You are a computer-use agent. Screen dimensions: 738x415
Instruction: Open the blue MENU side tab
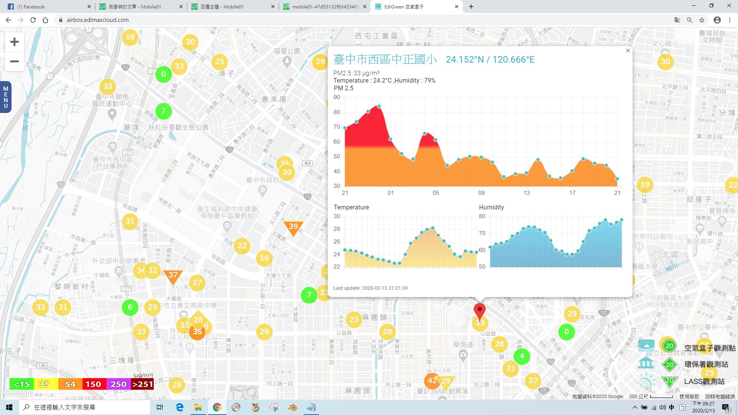point(5,97)
